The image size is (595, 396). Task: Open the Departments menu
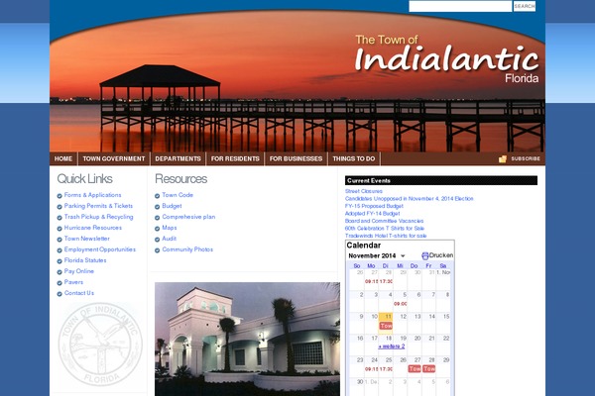(x=178, y=158)
